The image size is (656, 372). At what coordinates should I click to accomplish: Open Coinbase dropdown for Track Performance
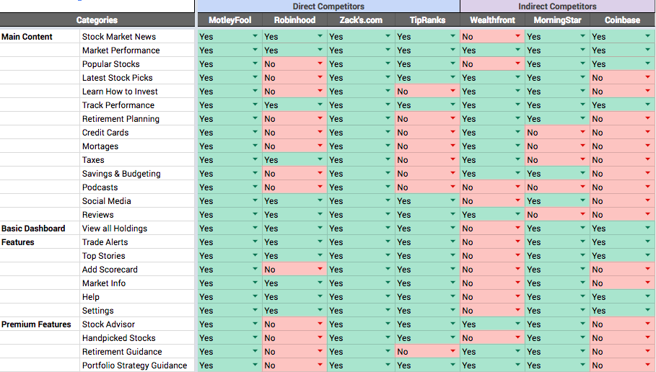[x=647, y=105]
